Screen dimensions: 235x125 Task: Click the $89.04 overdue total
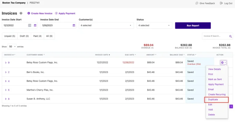pyautogui.click(x=148, y=45)
